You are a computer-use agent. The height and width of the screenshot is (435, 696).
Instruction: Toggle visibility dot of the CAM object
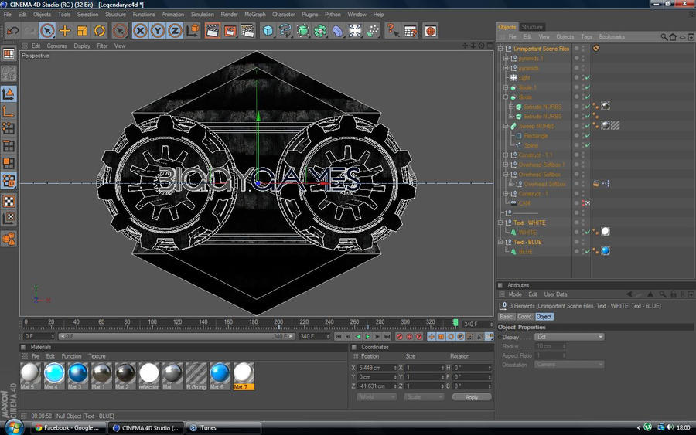coord(583,203)
